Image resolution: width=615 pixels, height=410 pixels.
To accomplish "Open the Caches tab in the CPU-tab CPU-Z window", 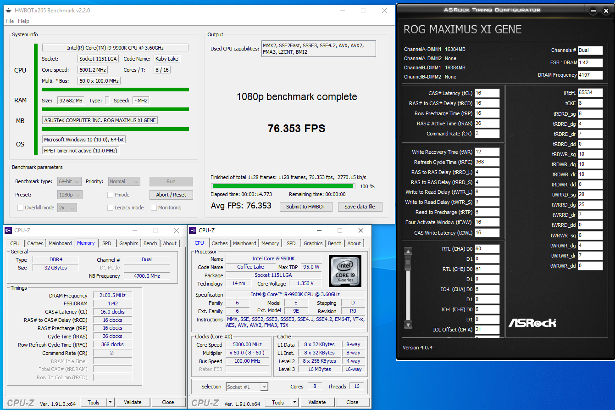I will [x=220, y=243].
